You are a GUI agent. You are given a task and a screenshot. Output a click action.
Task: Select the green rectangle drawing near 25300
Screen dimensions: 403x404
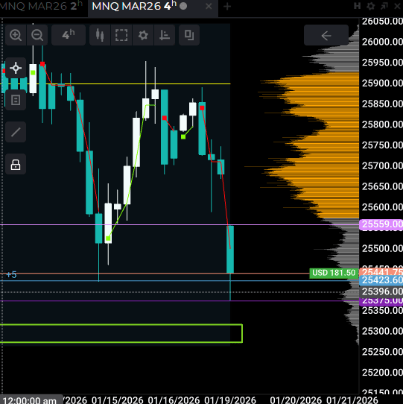pos(121,333)
